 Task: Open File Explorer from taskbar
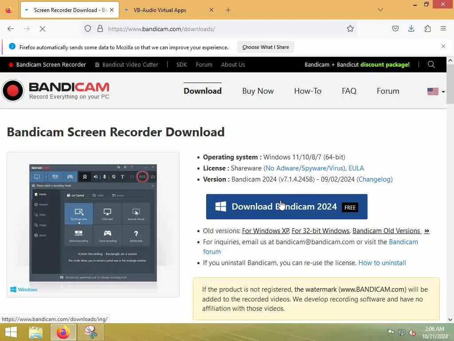click(x=35, y=332)
